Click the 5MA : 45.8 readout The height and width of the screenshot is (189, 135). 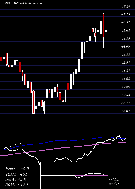click(16, 179)
